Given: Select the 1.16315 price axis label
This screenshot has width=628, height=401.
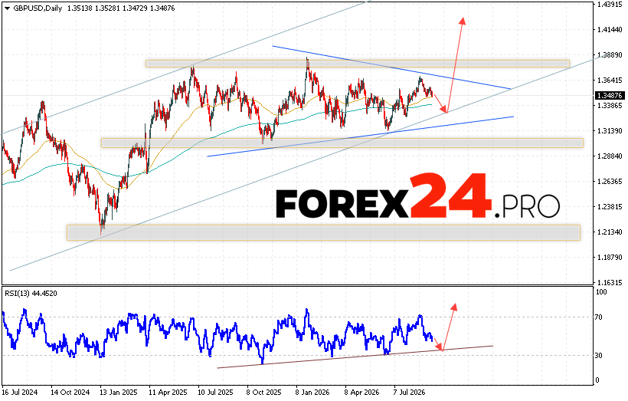Looking at the screenshot, I should 610,282.
